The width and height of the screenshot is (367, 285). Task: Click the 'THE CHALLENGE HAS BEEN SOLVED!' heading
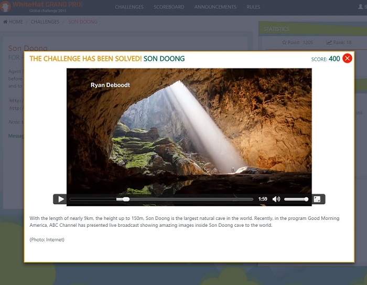[x=85, y=59]
